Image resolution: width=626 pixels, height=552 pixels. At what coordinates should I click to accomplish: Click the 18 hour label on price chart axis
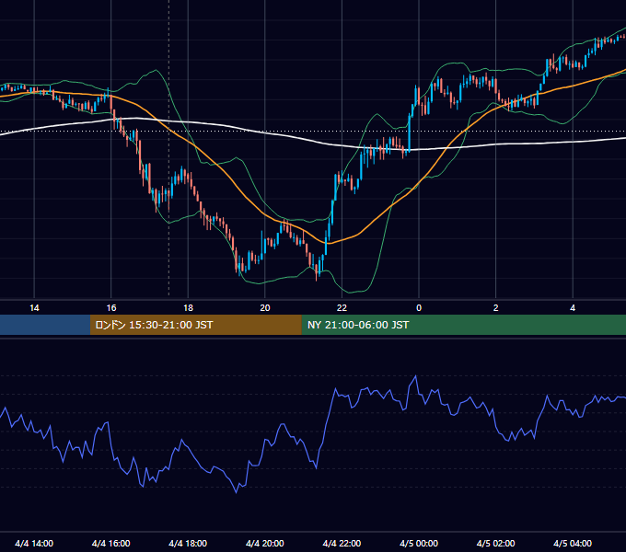[x=188, y=308]
